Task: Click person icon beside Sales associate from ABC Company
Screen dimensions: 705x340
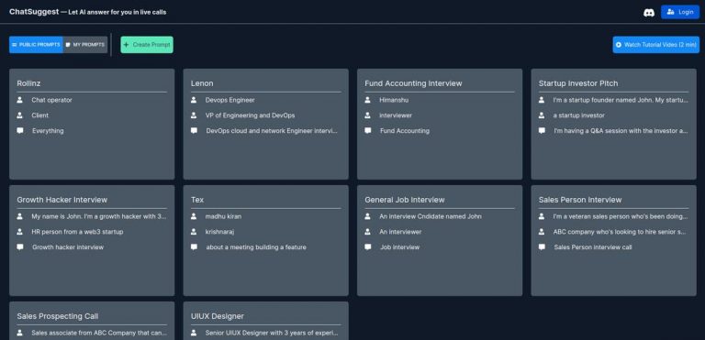Action: tap(20, 333)
